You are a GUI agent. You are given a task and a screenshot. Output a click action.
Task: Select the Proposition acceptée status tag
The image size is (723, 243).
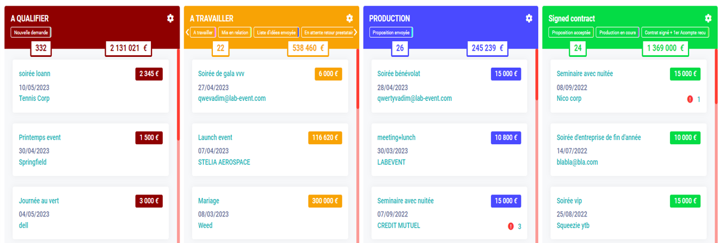pyautogui.click(x=571, y=33)
